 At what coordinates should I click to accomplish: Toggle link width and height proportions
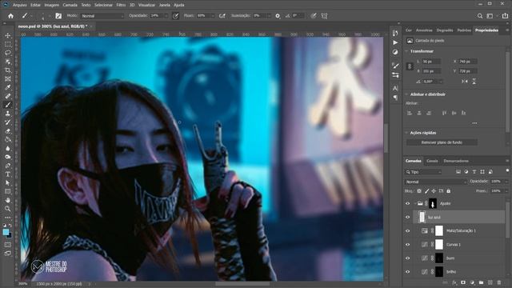(x=410, y=66)
